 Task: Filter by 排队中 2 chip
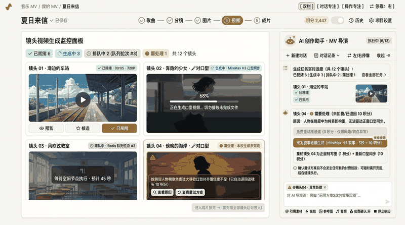112,53
